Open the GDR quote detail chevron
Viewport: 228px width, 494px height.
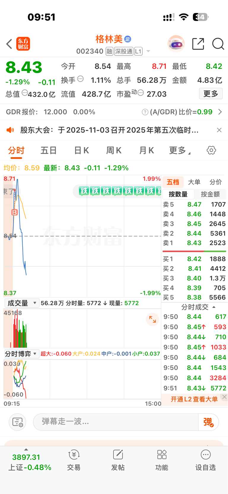[x=220, y=112]
